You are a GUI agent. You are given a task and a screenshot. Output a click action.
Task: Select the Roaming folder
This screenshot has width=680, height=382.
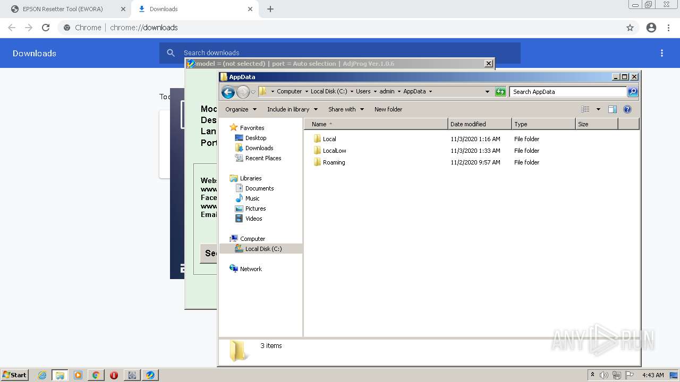(329, 162)
